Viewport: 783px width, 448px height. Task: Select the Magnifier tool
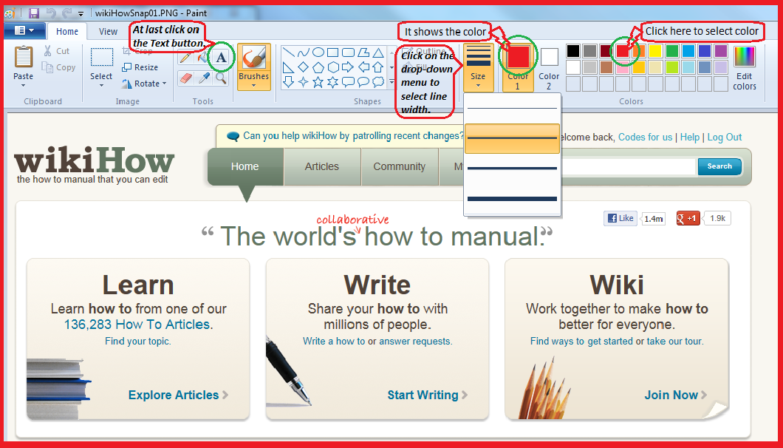point(221,78)
